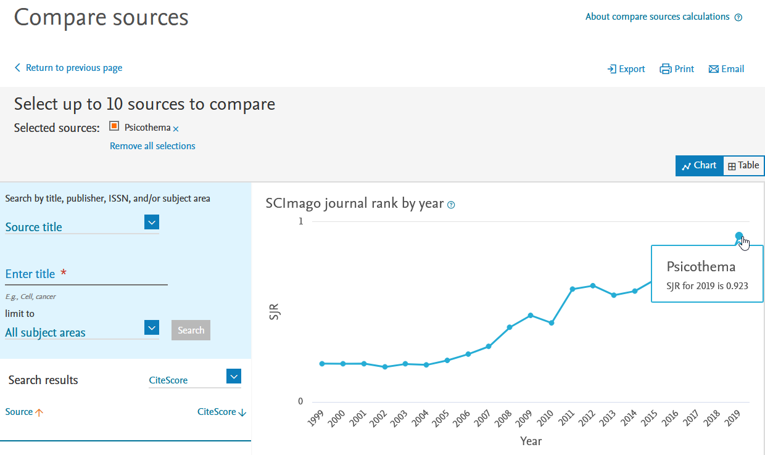
Task: Click Remove all selections link
Action: [152, 146]
